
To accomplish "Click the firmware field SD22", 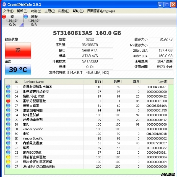I will 90,39.
